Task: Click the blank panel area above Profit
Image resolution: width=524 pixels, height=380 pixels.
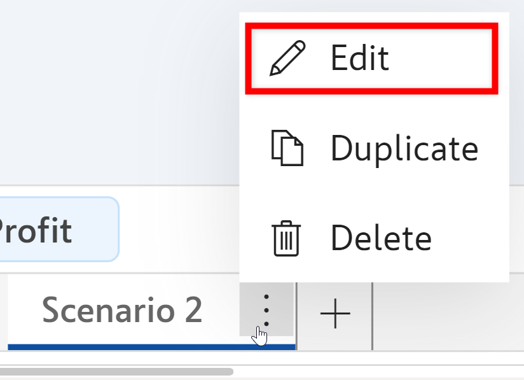Action: (x=95, y=95)
